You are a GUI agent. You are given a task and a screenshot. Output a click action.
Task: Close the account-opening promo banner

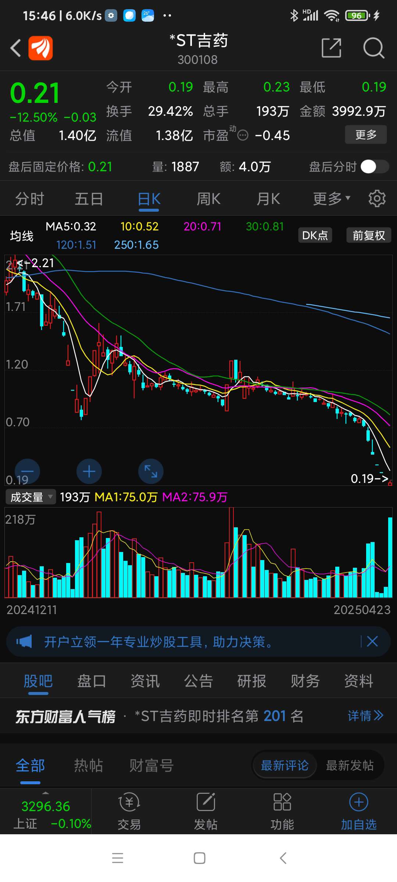372,642
